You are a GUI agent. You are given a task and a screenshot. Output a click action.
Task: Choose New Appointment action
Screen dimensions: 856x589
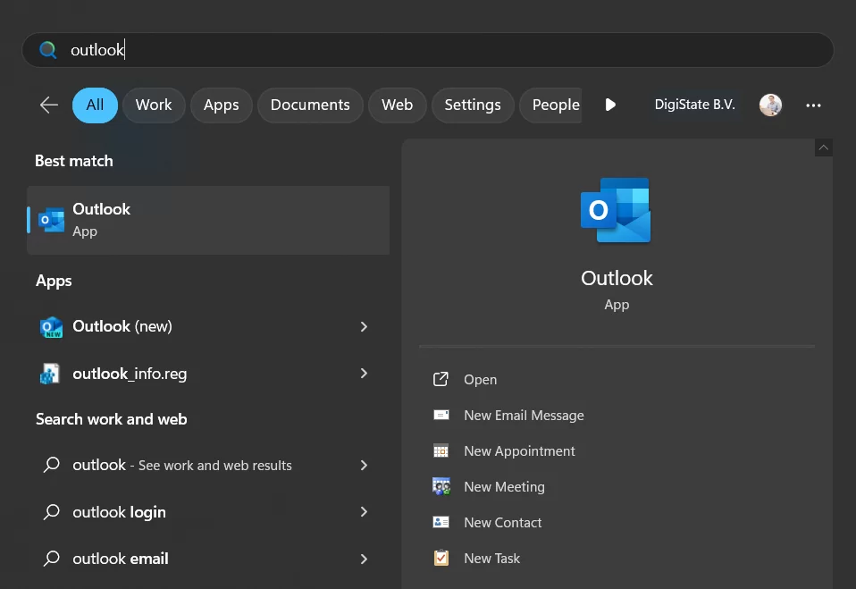tap(519, 450)
